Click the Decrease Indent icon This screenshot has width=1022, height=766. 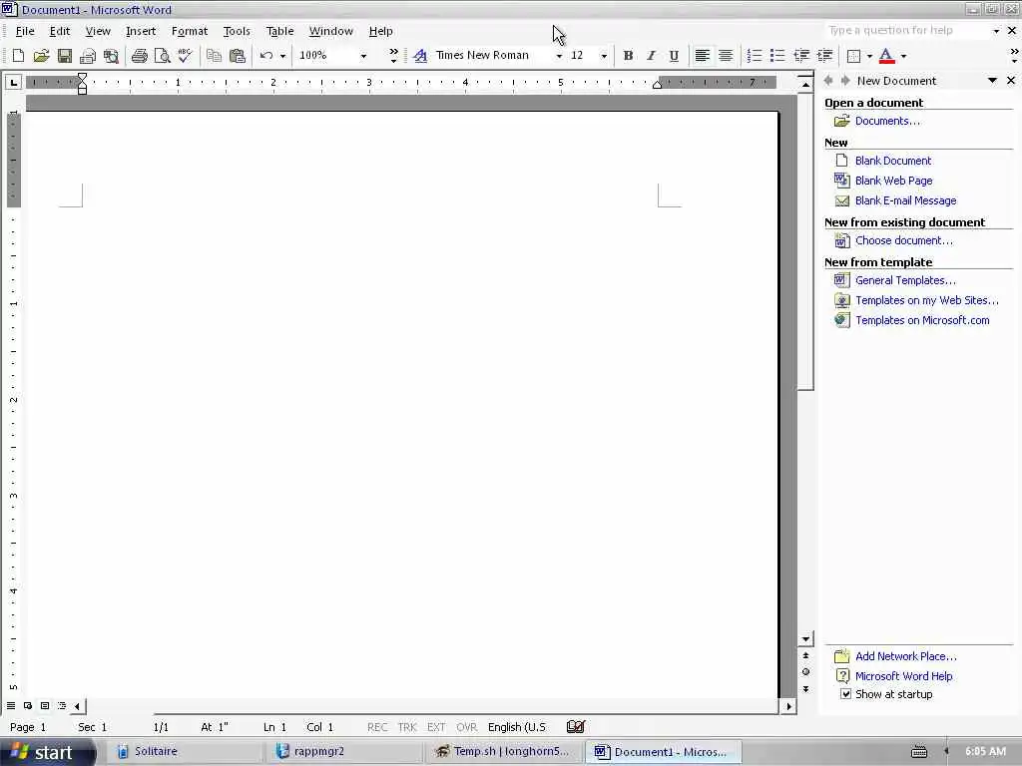(801, 56)
